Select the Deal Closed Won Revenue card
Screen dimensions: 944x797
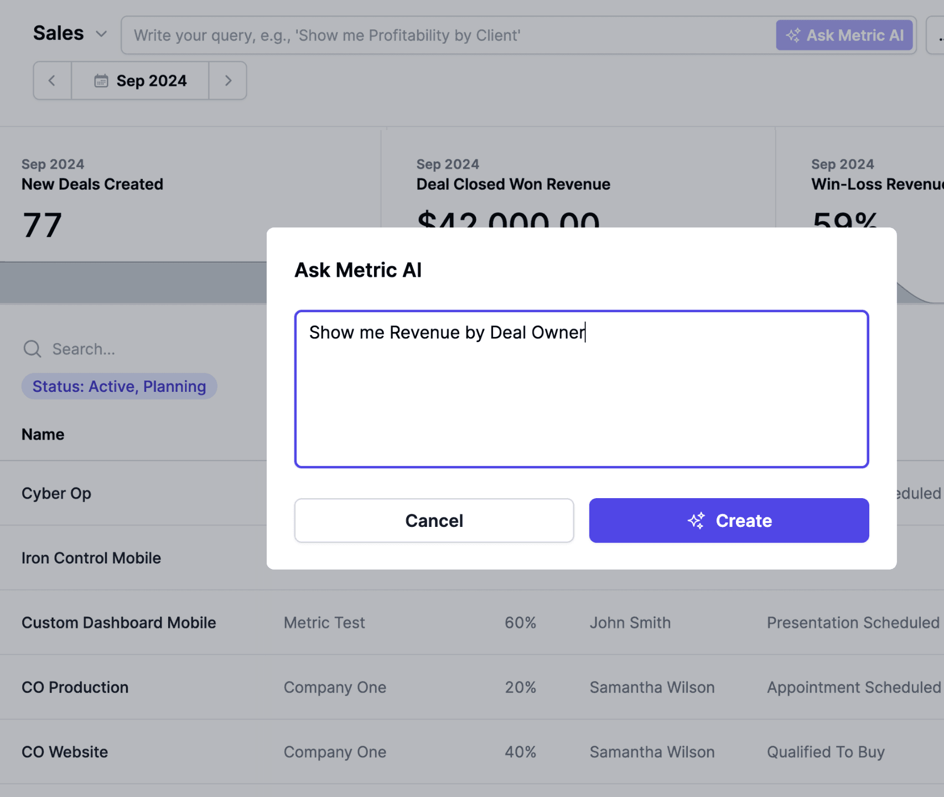click(513, 184)
